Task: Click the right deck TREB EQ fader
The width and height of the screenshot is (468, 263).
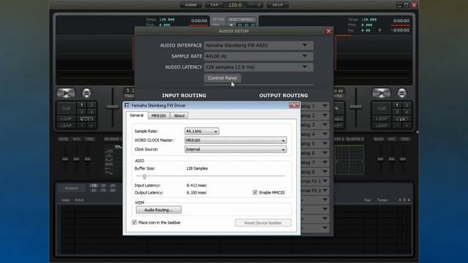Action: pyautogui.click(x=403, y=159)
